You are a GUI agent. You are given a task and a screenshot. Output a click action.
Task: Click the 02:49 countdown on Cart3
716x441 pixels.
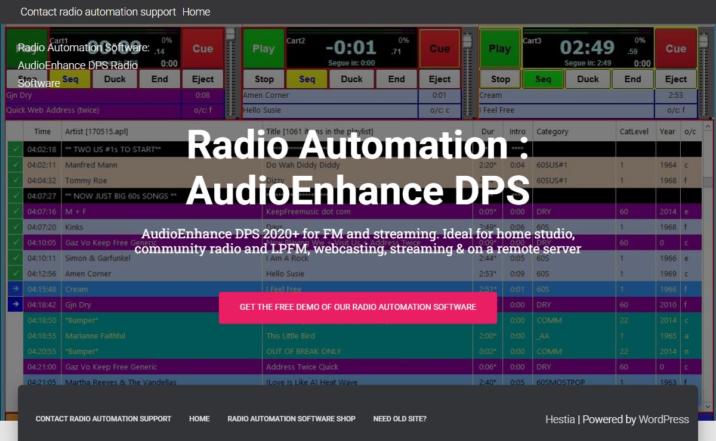pos(587,47)
